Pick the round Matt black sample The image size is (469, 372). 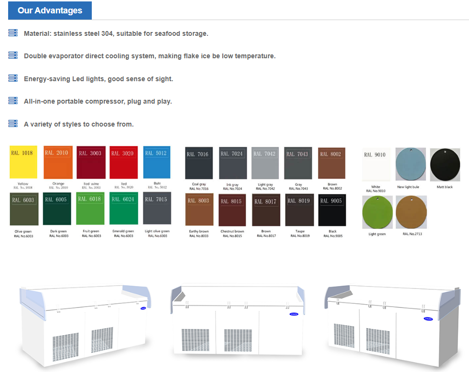[x=445, y=164]
